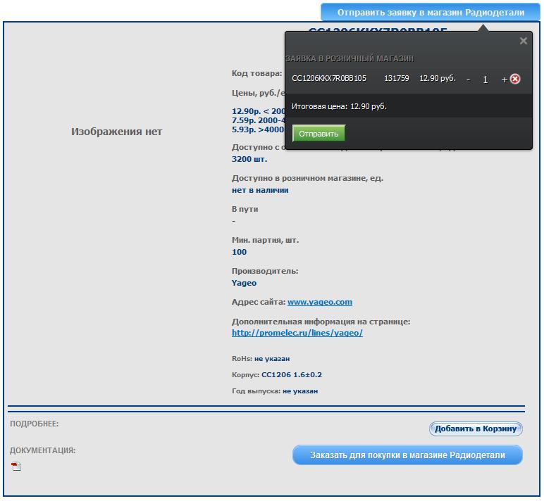544x501 pixels.
Task: Click Заказать для покупки в магазине Радиодетали
Action: click(407, 455)
